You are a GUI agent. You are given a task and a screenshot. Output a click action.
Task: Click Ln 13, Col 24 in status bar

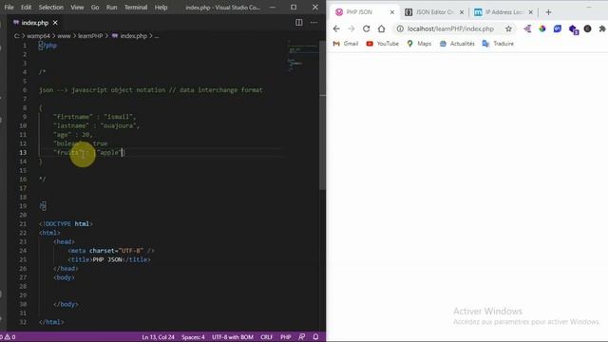pos(159,337)
